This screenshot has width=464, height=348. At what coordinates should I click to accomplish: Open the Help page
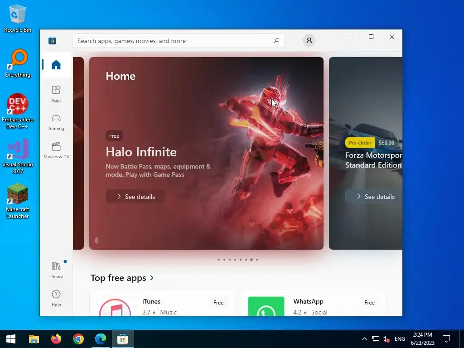pos(56,298)
